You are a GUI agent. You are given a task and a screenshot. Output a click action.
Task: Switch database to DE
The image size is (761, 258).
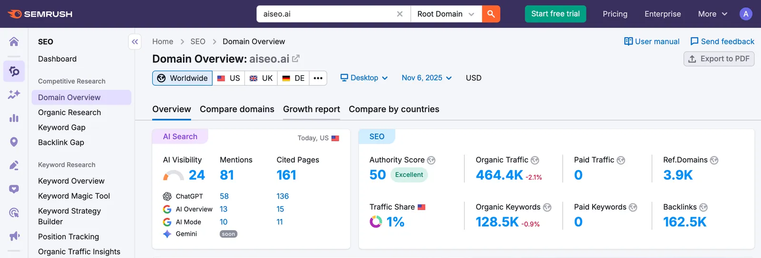pos(293,78)
